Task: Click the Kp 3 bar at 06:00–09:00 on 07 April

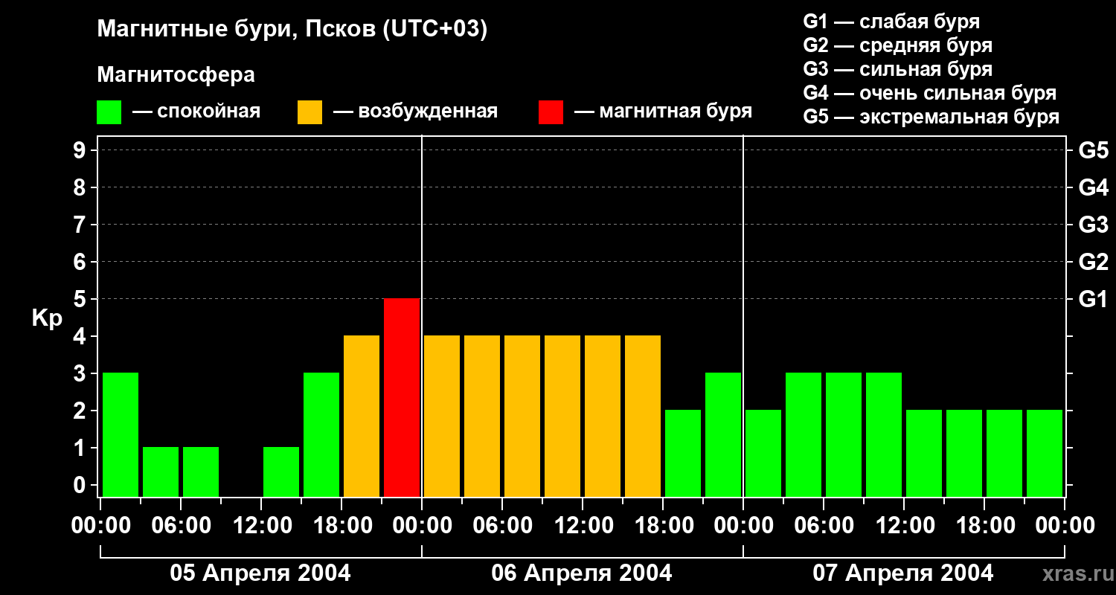Action: coord(844,434)
